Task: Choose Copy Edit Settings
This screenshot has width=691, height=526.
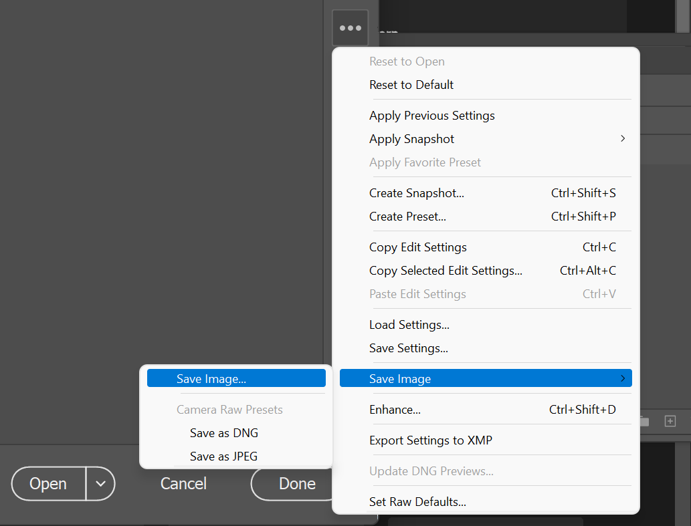Action: [417, 247]
